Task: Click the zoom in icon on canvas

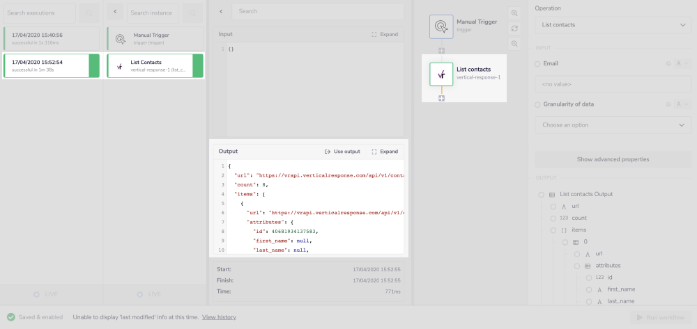Action: (514, 13)
